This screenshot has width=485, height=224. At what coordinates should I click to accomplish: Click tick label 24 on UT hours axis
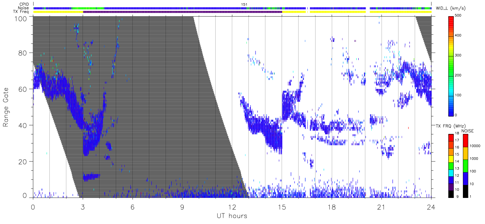click(431, 207)
